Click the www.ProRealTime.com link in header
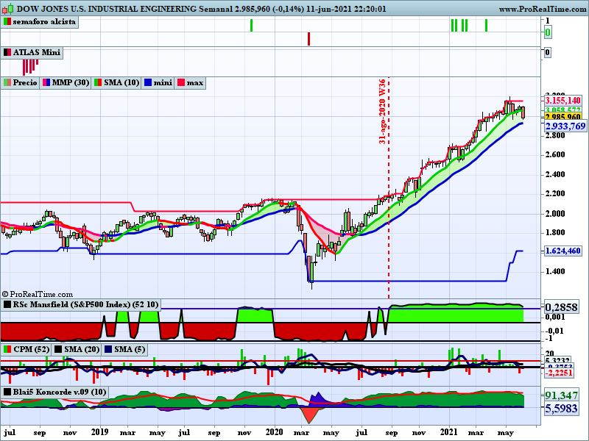 pyautogui.click(x=542, y=9)
